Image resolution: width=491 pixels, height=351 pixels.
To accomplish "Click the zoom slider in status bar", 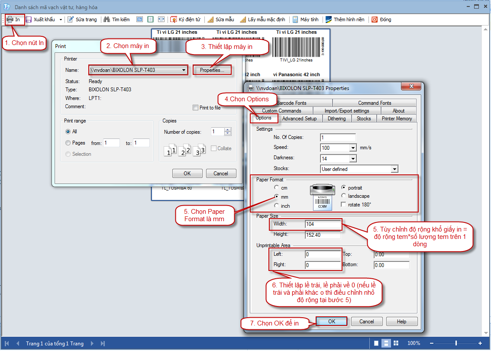I will coord(456,343).
